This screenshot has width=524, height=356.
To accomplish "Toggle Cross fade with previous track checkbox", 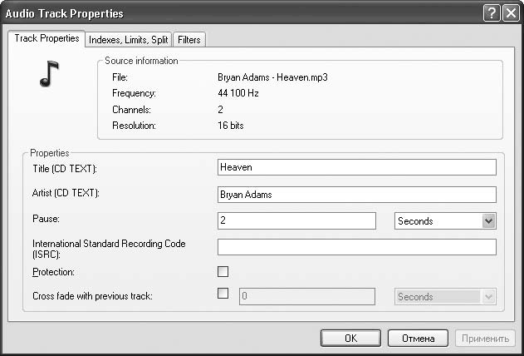I will [223, 293].
